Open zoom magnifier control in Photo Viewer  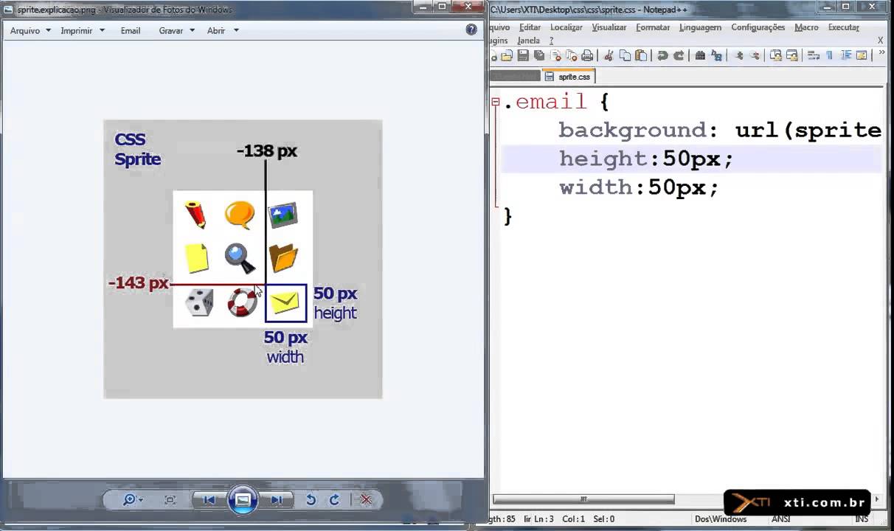click(x=133, y=500)
